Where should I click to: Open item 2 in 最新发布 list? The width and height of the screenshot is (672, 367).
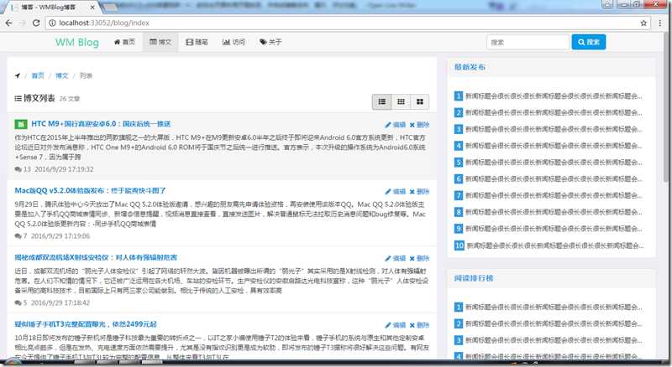[554, 113]
